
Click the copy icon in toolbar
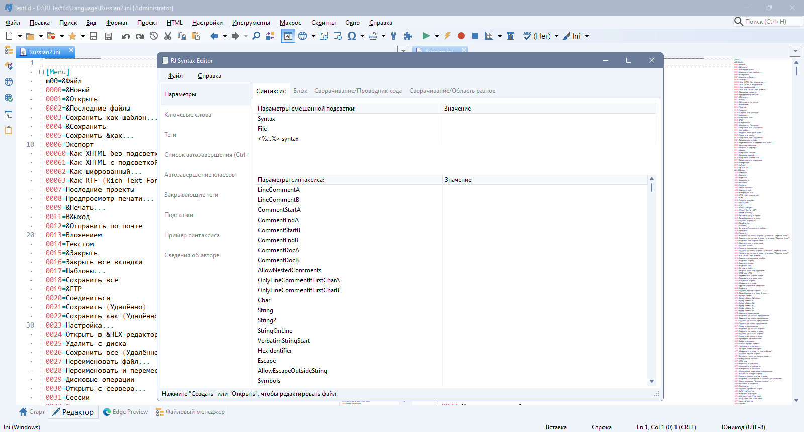(x=182, y=36)
